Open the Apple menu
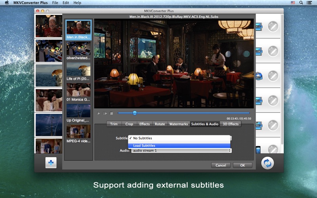The image size is (317, 198). 7,3
